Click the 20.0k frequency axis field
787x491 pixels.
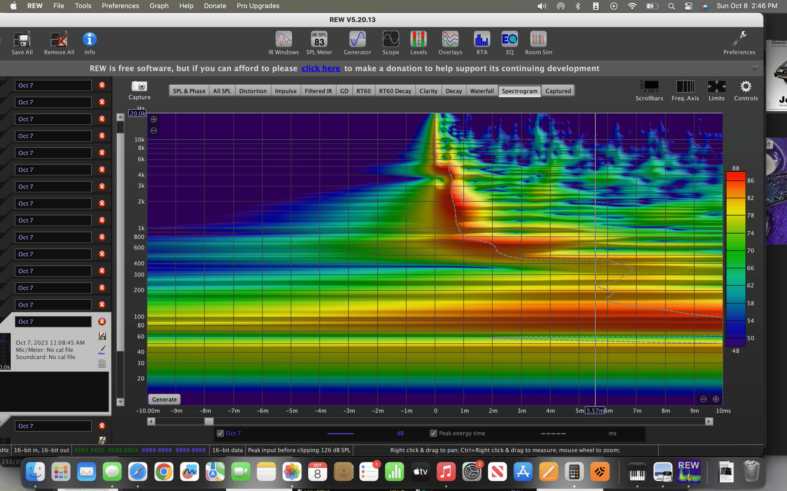coord(138,114)
